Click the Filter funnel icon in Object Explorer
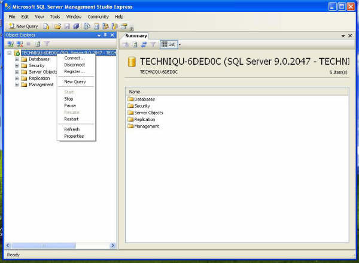Screen dimensions: 359x263 (x=47, y=44)
